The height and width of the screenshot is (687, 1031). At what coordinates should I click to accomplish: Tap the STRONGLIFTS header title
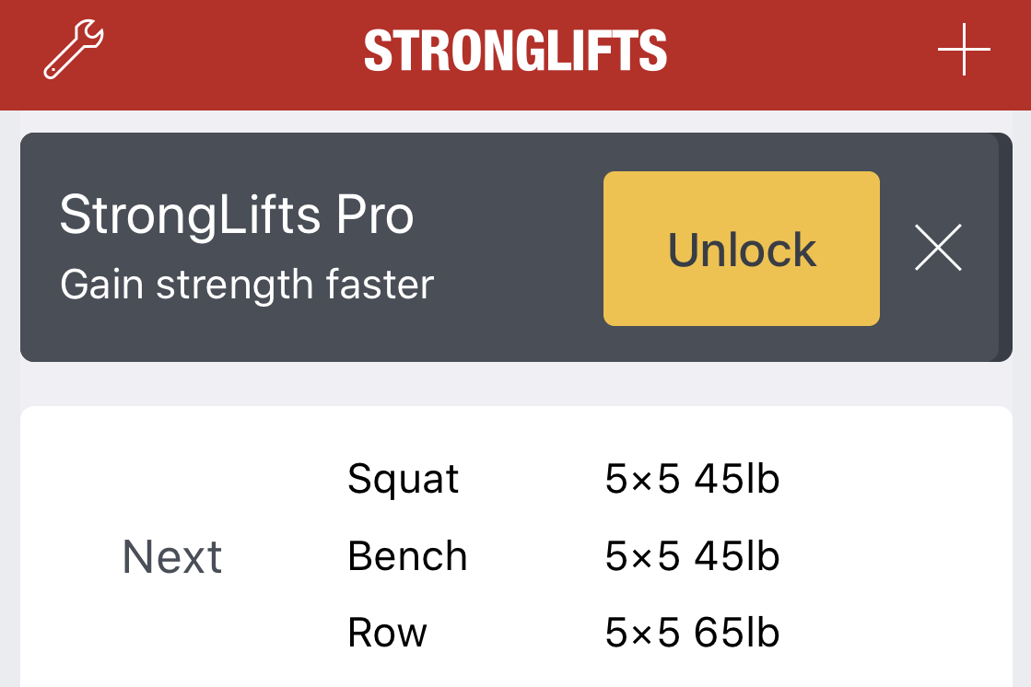point(515,52)
